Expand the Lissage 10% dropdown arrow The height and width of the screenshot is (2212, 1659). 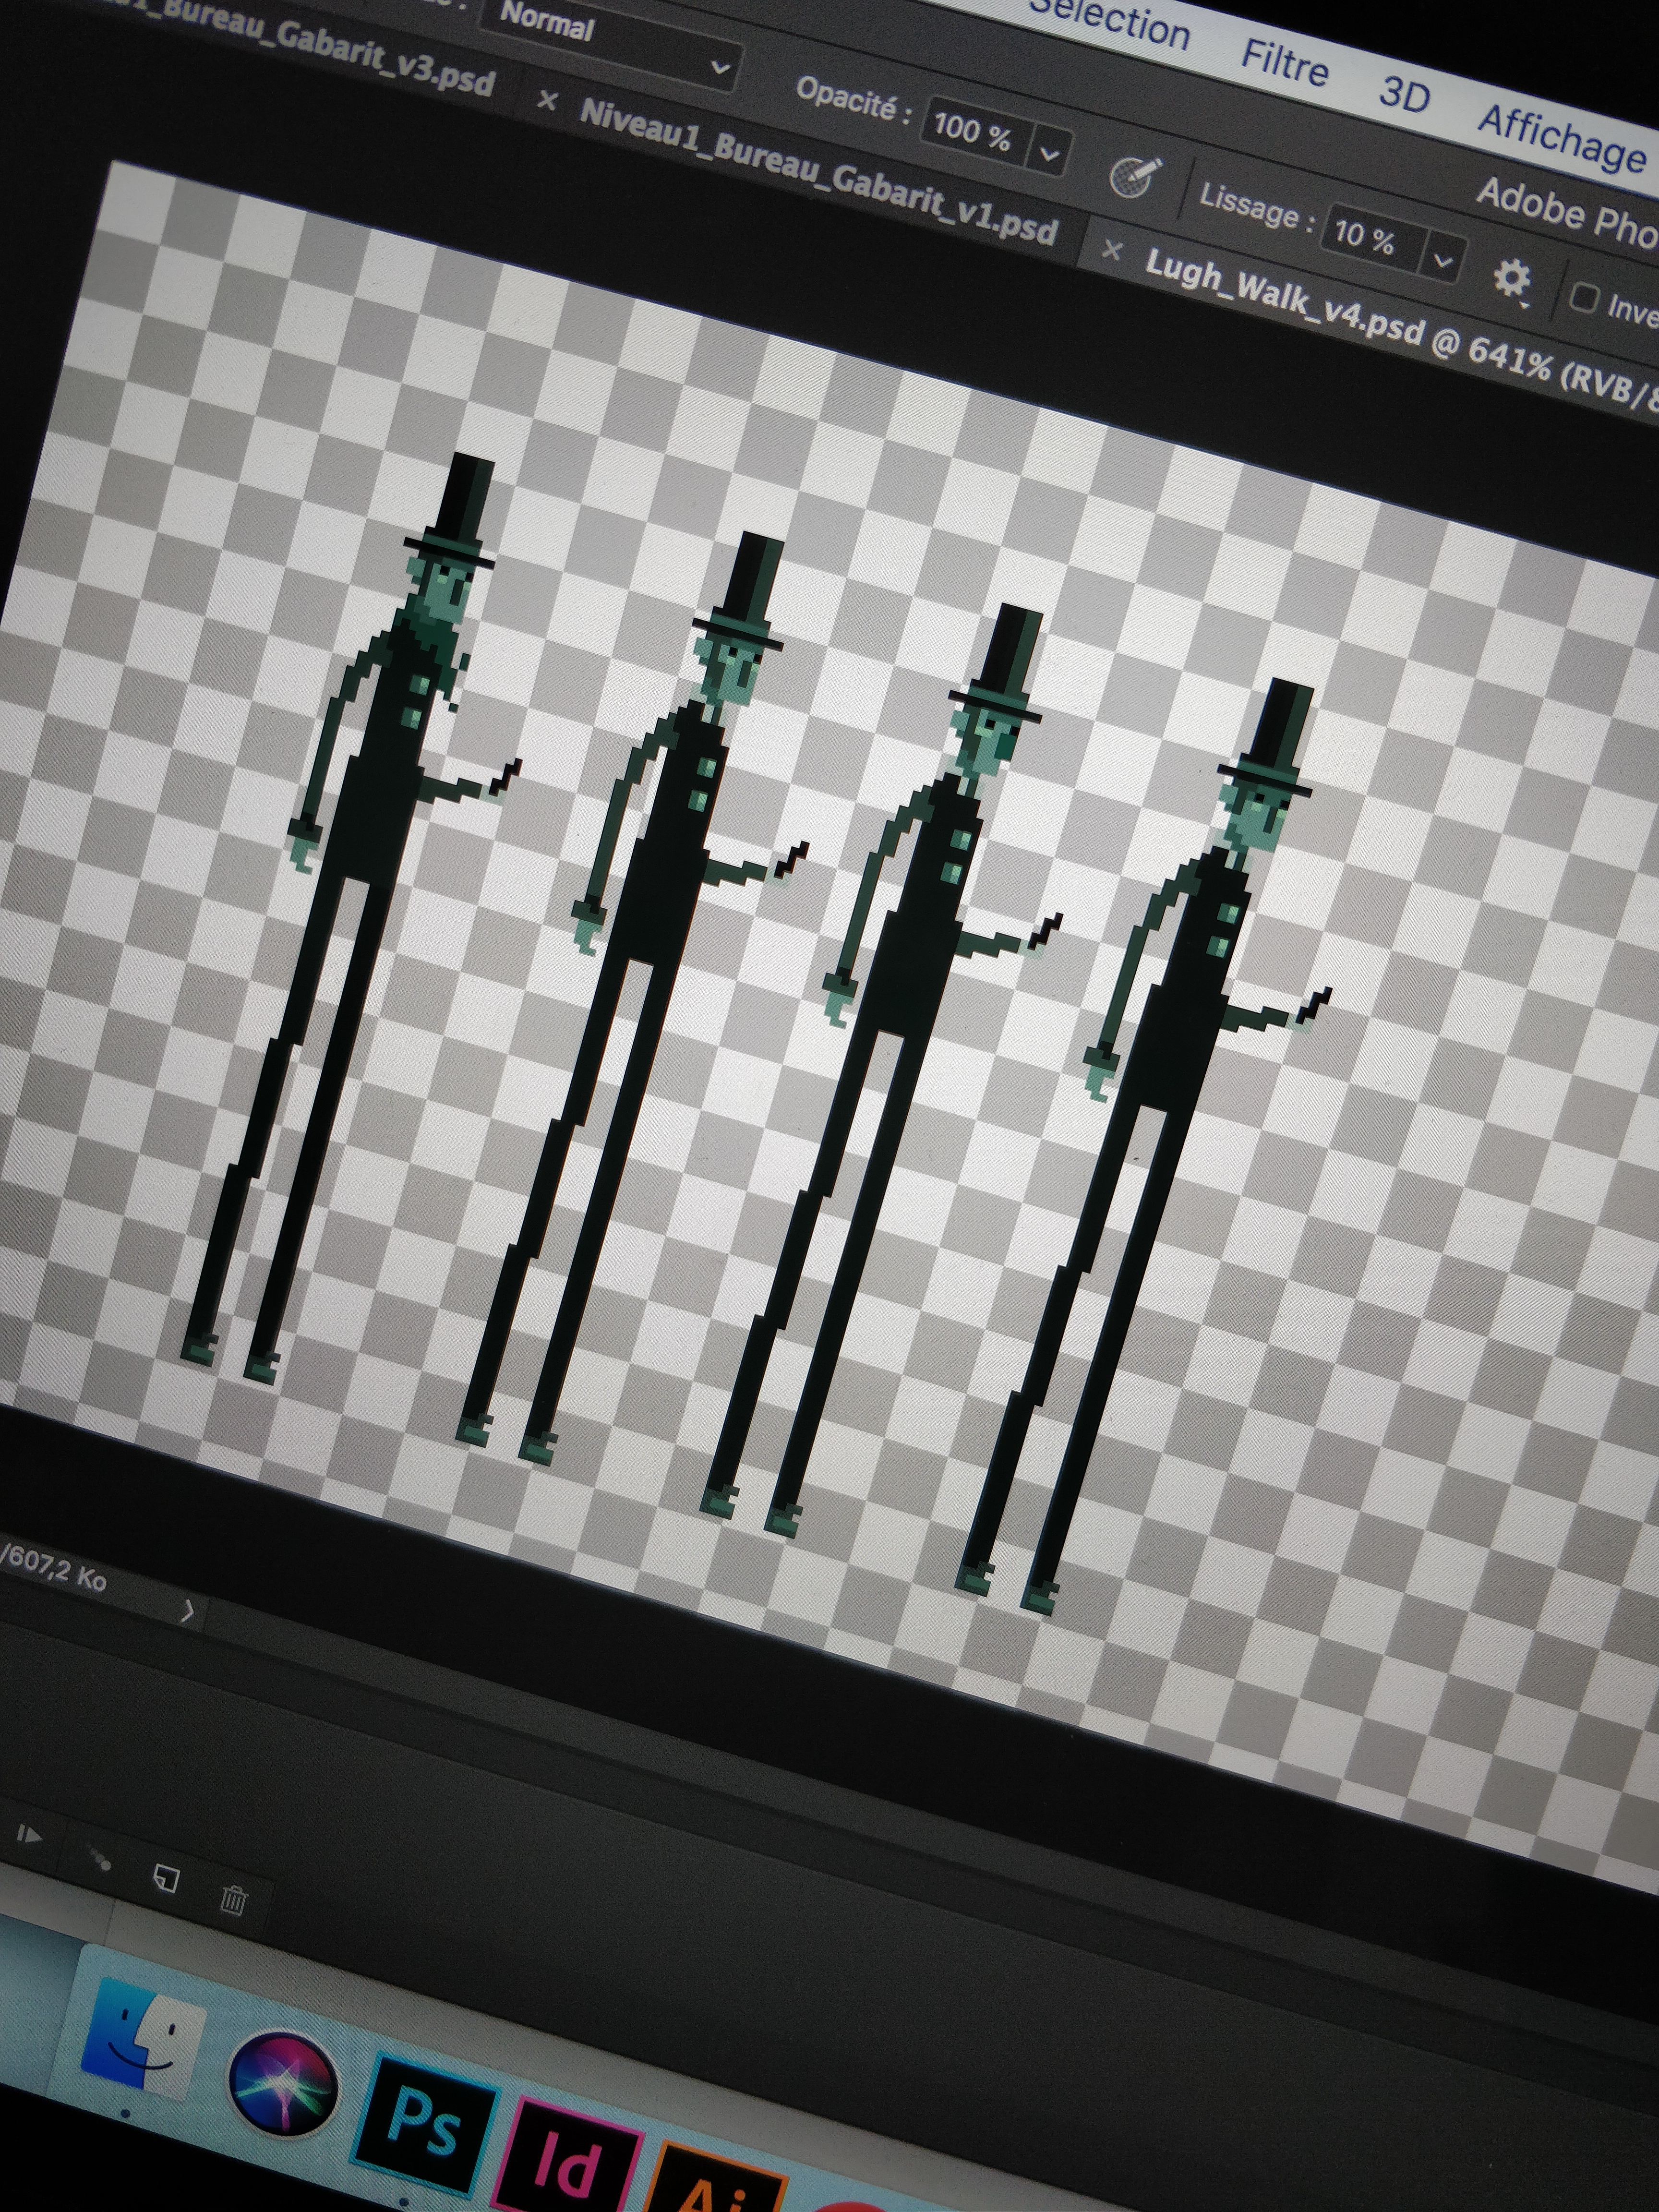point(1443,261)
